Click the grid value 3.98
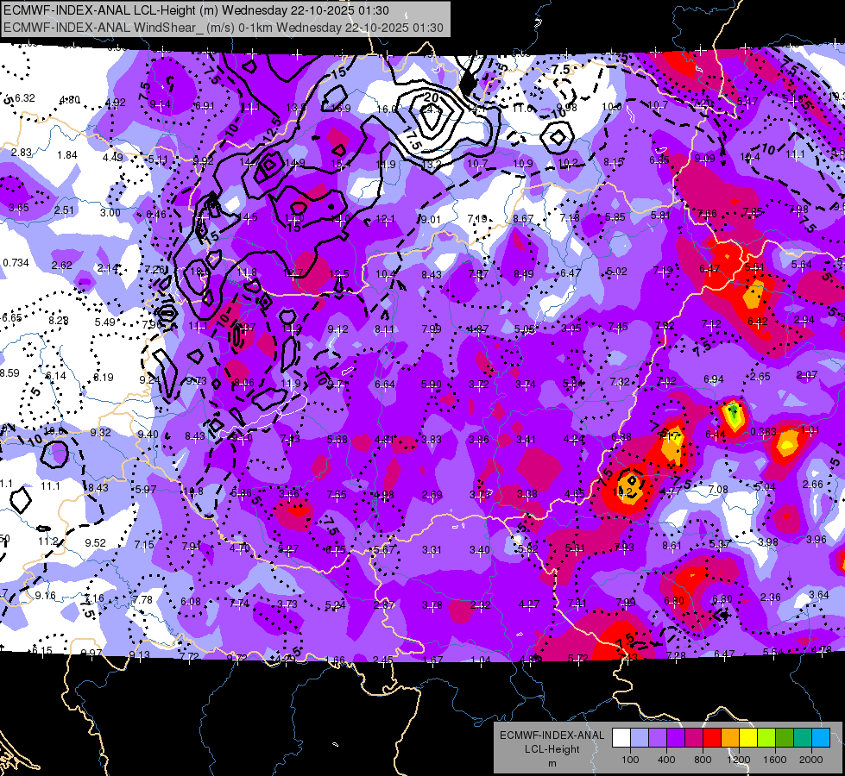The width and height of the screenshot is (845, 776). click(x=768, y=541)
